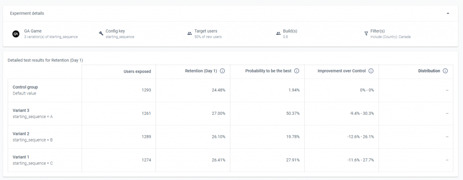The height and width of the screenshot is (180, 463).
Task: Click the Build(s) label
Action: (290, 31)
